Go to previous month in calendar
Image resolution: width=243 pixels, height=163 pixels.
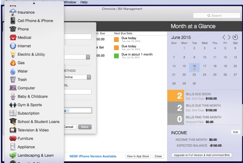pyautogui.click(x=224, y=37)
